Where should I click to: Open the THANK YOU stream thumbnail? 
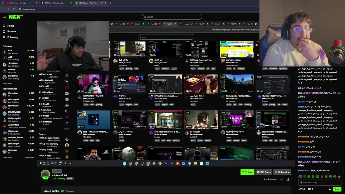click(237, 120)
